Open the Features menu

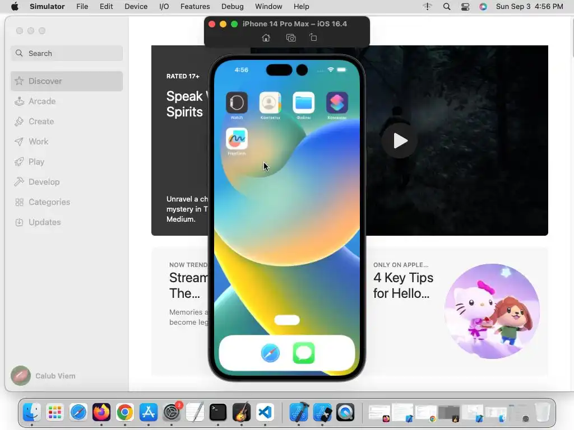195,7
